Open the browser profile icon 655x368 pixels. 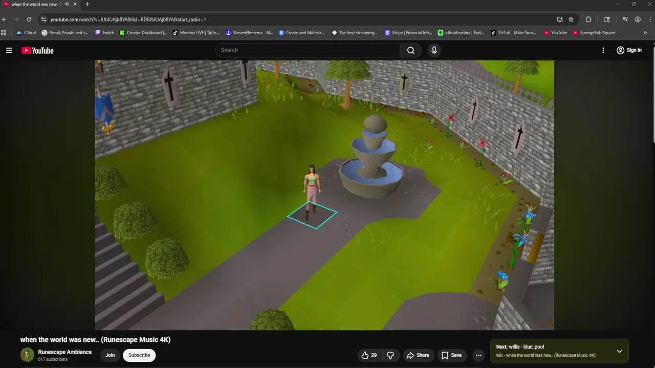coord(638,19)
